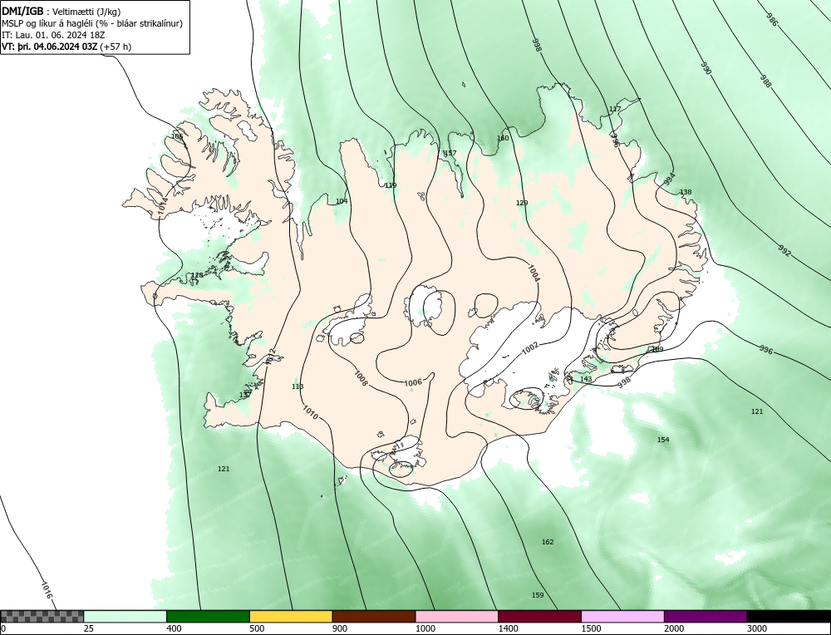Click the map value 143

[x=586, y=379]
